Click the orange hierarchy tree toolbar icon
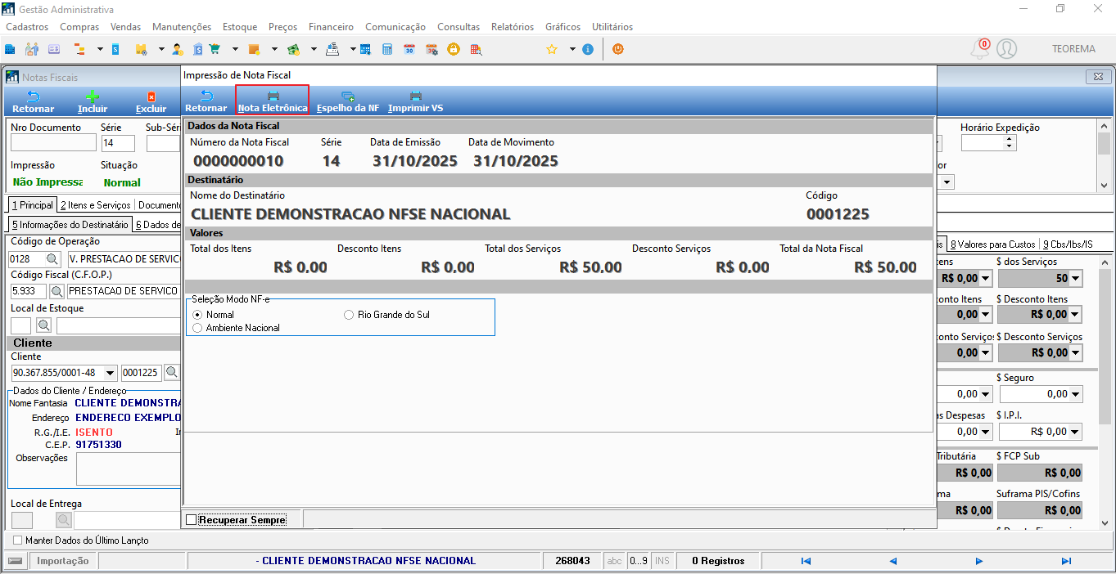This screenshot has height=574, width=1116. coord(80,49)
